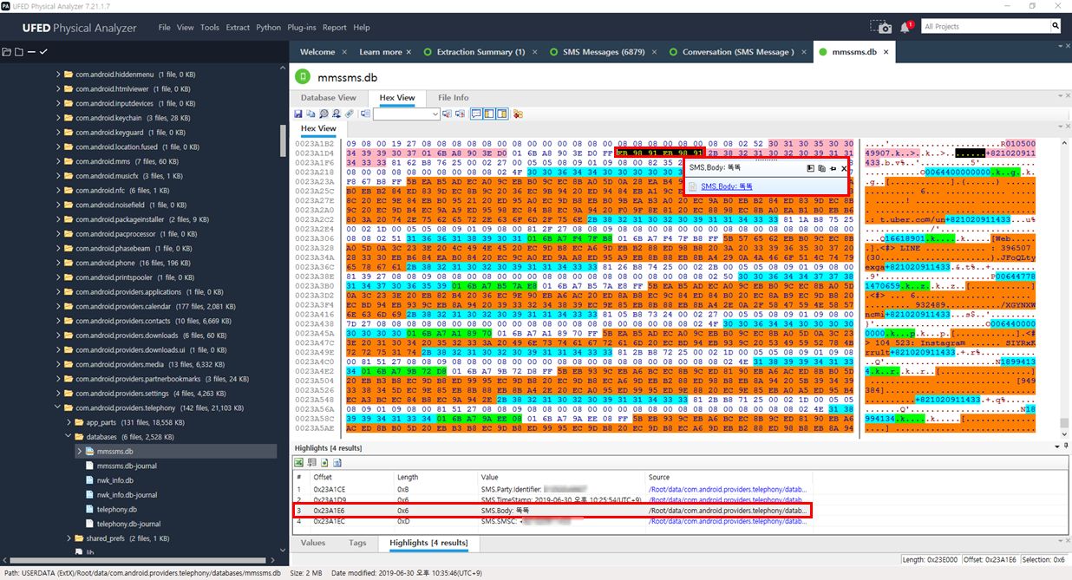Switch to Database View tab
The height and width of the screenshot is (580, 1072).
329,98
